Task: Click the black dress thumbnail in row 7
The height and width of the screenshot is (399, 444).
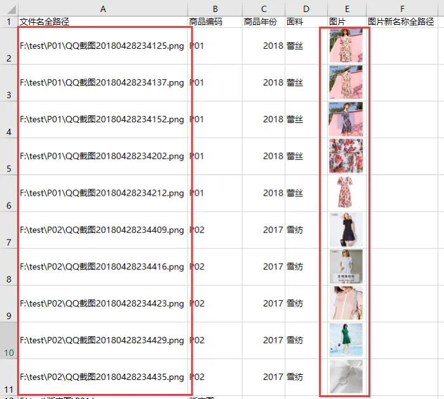Action: click(x=346, y=230)
